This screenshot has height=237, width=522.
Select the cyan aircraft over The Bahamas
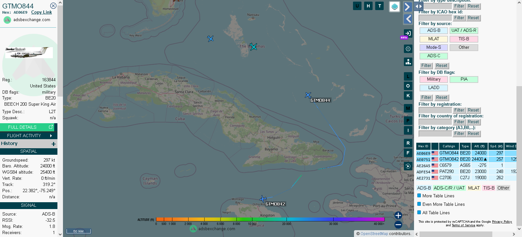[x=253, y=46]
